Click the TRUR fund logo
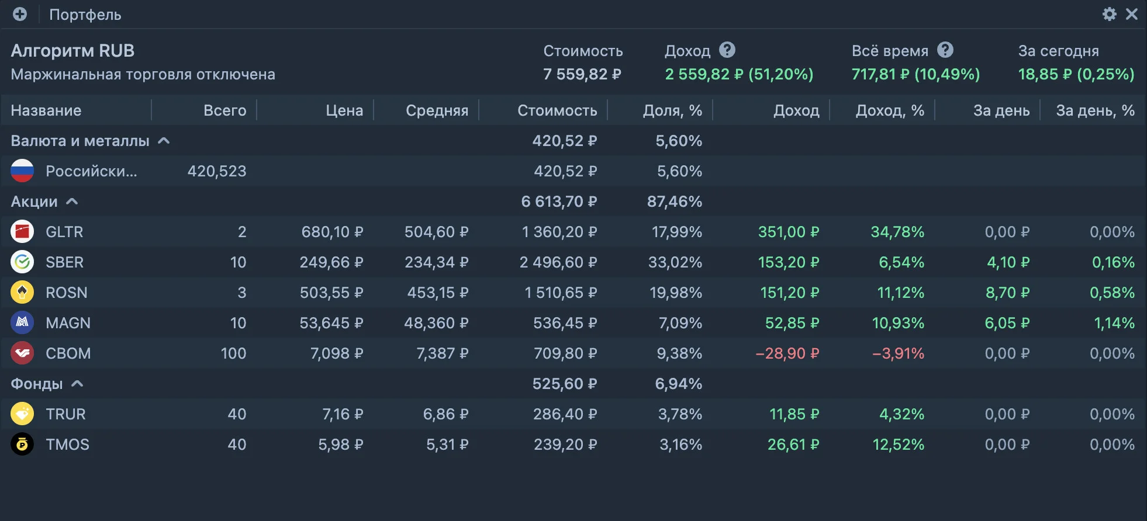1147x521 pixels. [22, 414]
